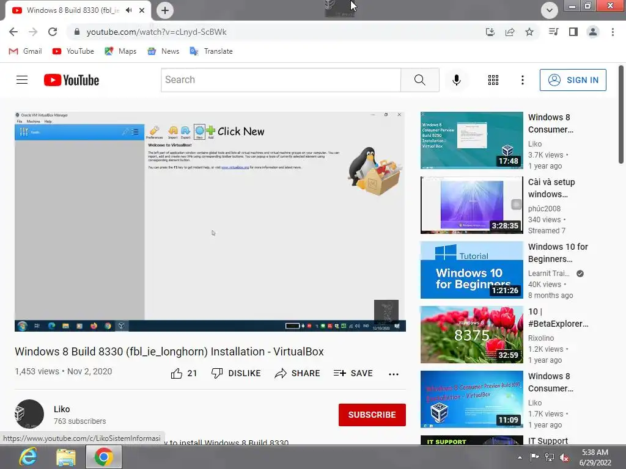Click the "Cài và setup windows..." title
This screenshot has height=469, width=626.
pos(551,188)
